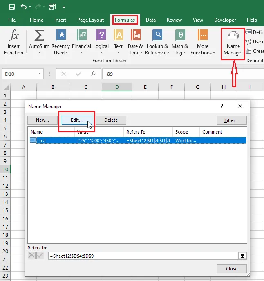This screenshot has width=264, height=281.
Task: Switch to the Insert tab
Action: click(x=60, y=20)
